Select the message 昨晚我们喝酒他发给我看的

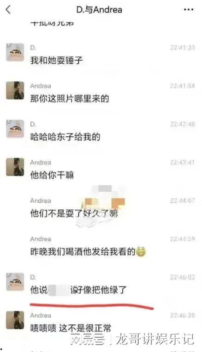[83, 252]
